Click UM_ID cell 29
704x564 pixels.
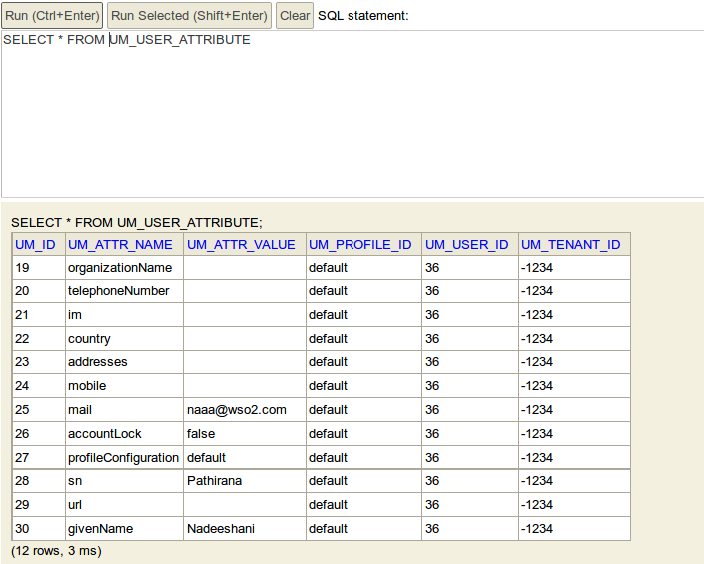[39, 505]
